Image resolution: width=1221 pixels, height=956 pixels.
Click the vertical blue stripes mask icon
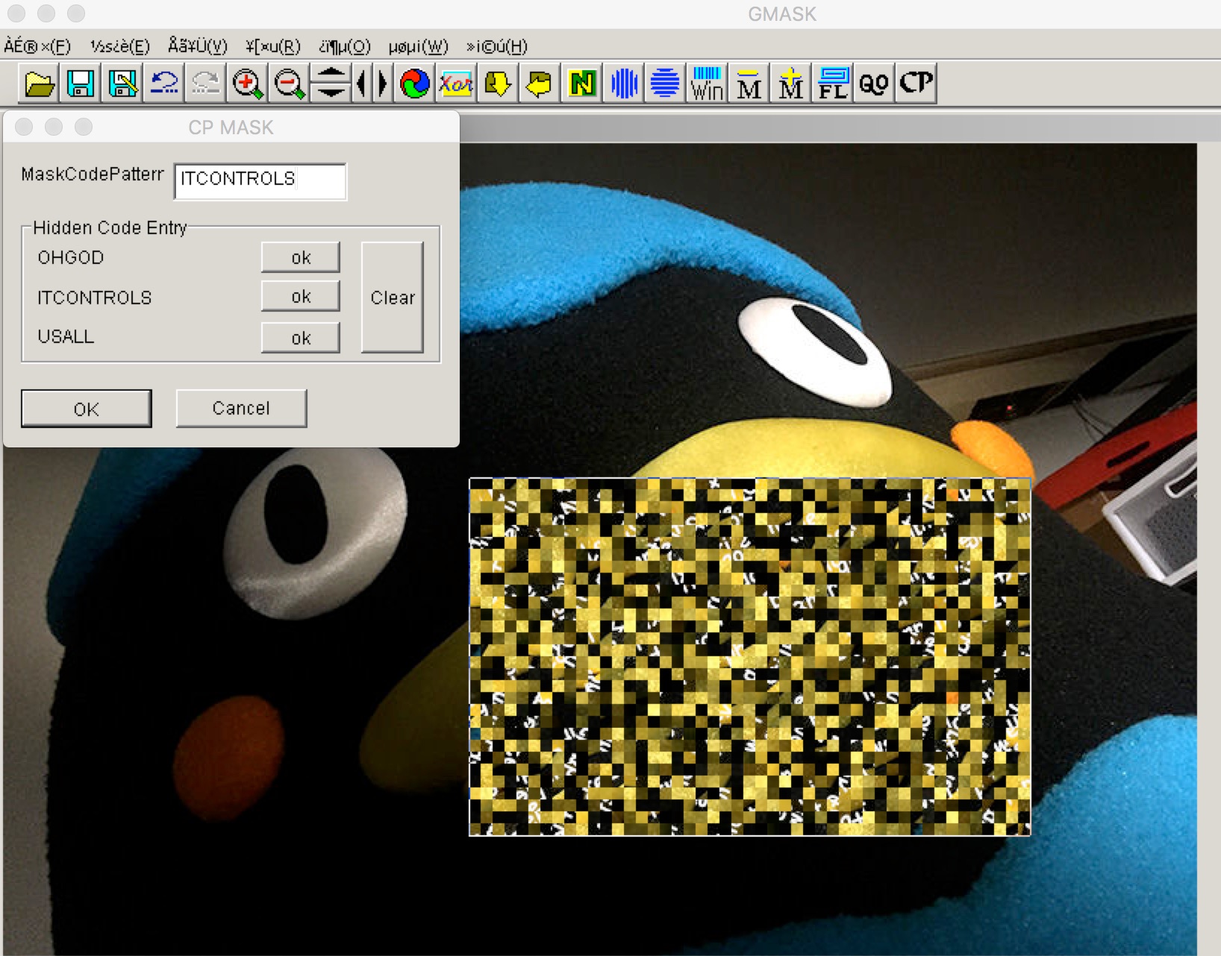click(x=623, y=83)
